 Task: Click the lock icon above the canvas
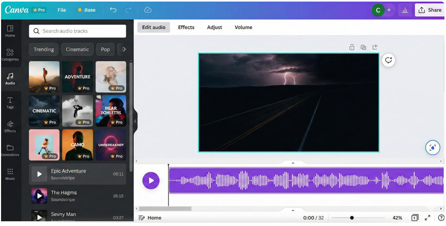(352, 47)
